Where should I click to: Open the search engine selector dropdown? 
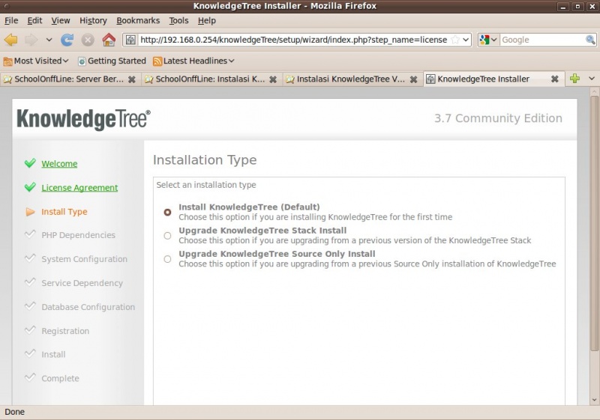(488, 40)
